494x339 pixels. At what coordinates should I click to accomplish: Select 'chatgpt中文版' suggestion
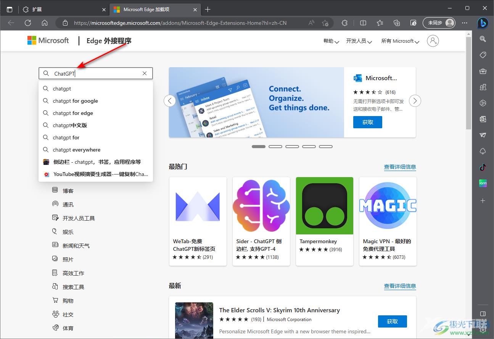click(96, 125)
